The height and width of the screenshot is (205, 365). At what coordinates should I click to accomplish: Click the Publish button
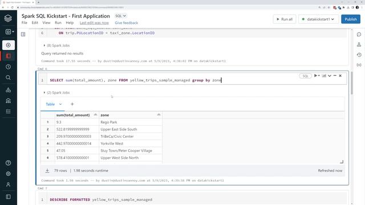[x=351, y=19]
